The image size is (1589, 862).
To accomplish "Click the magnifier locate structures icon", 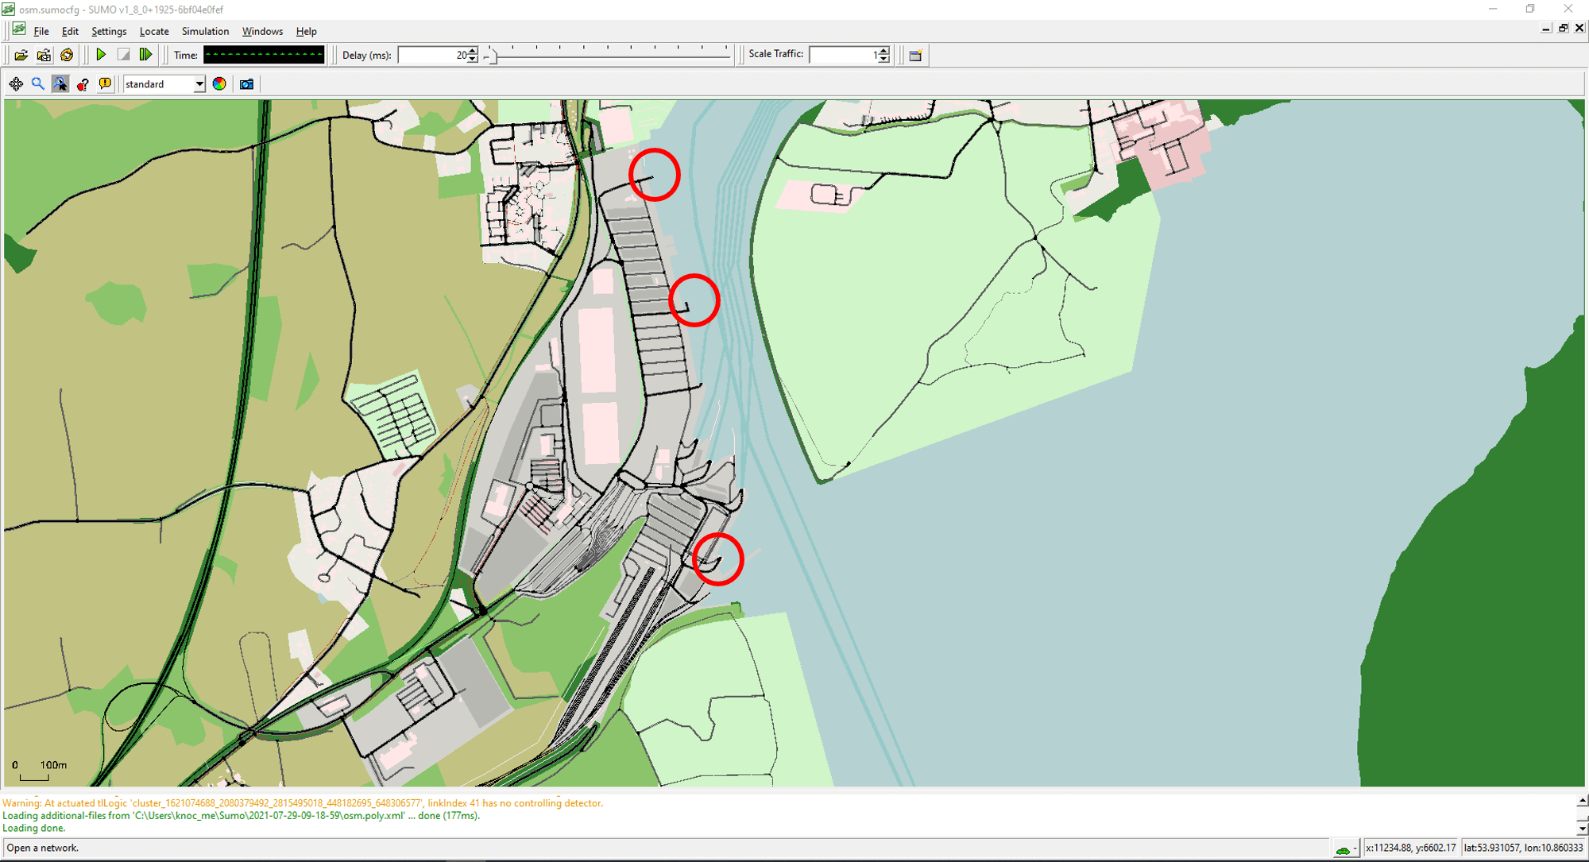I will 38,84.
